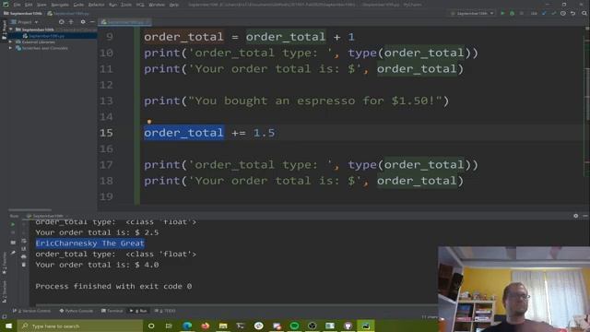Collapse the SeptemberTenth project root folder
Screen dimensions: 590x332
point(11,30)
